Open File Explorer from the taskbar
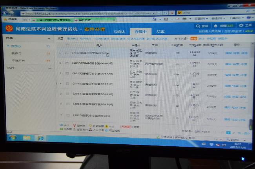Viewport: 255px width, 169px height. click(27, 138)
